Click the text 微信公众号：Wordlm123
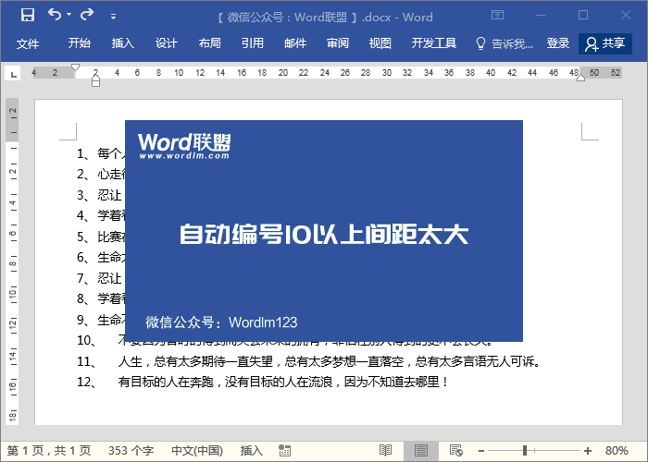Image resolution: width=648 pixels, height=462 pixels. click(221, 322)
